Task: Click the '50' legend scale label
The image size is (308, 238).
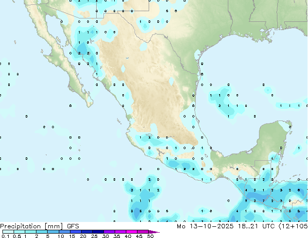Action: pos(150,236)
